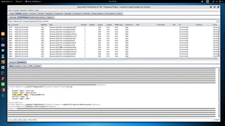Screen dimensions: 225x126
Task: Open the Files manager dock icon
Action: 3,45
